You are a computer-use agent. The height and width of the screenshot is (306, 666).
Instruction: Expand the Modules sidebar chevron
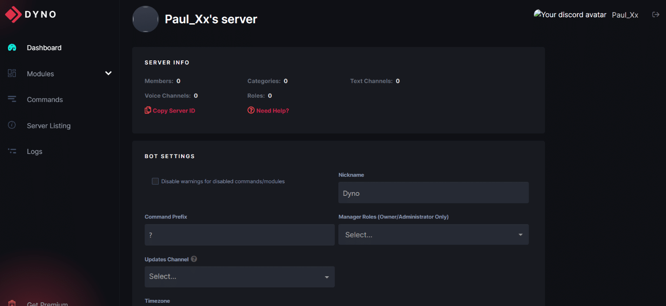point(108,73)
